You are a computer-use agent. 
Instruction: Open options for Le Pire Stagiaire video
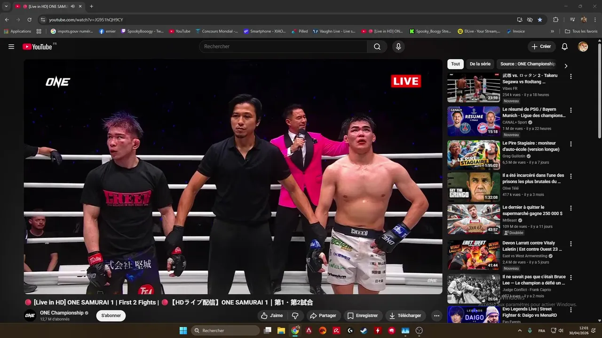pyautogui.click(x=571, y=144)
